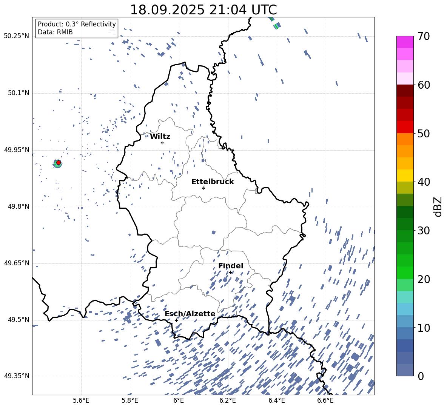Click the colorbar label 40
Image resolution: width=447 pixels, height=408 pixels.
pyautogui.click(x=424, y=182)
